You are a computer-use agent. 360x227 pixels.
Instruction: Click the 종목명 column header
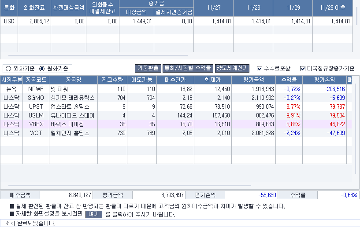click(73, 80)
